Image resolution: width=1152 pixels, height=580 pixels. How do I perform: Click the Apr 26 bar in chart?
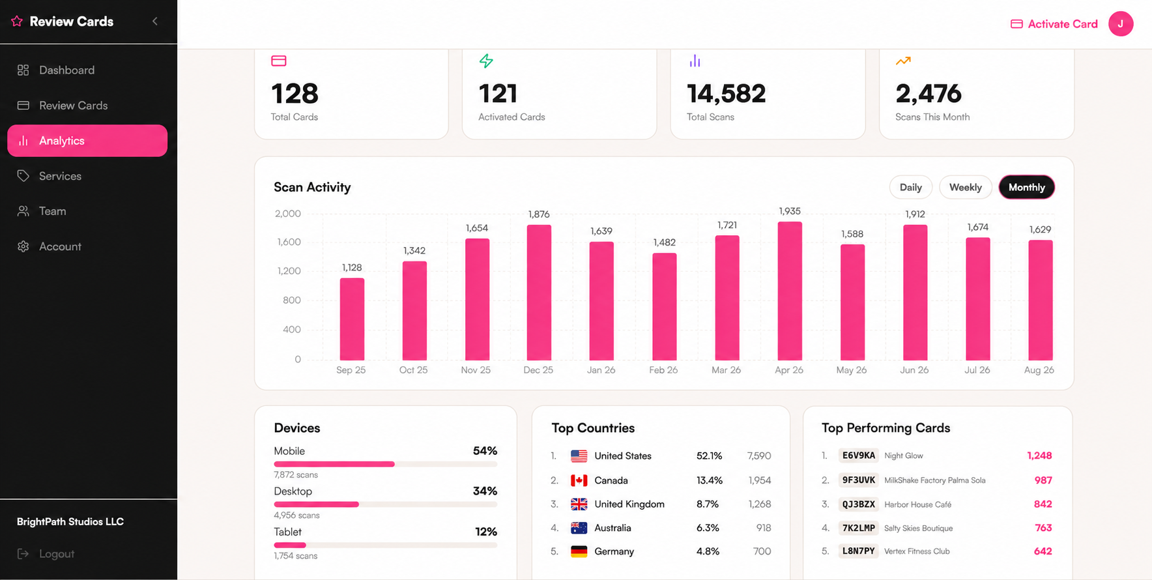(x=790, y=291)
